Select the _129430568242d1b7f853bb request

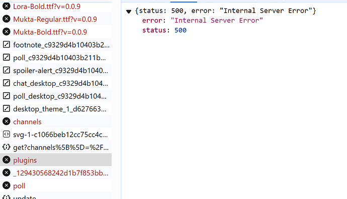56,173
